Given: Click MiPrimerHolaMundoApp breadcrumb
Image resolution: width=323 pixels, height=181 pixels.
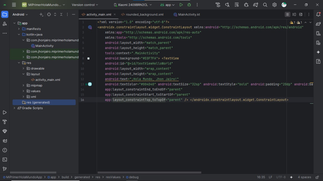Looking at the screenshot, I should [22, 177].
